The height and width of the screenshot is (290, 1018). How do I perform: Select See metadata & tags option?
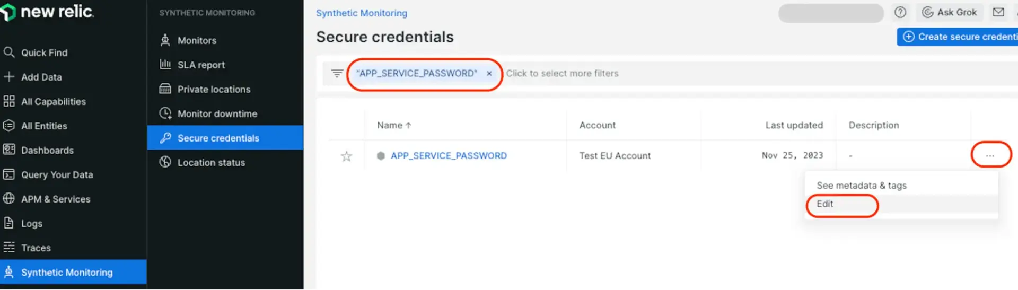(x=862, y=186)
